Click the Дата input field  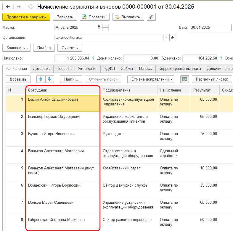click(x=210, y=27)
